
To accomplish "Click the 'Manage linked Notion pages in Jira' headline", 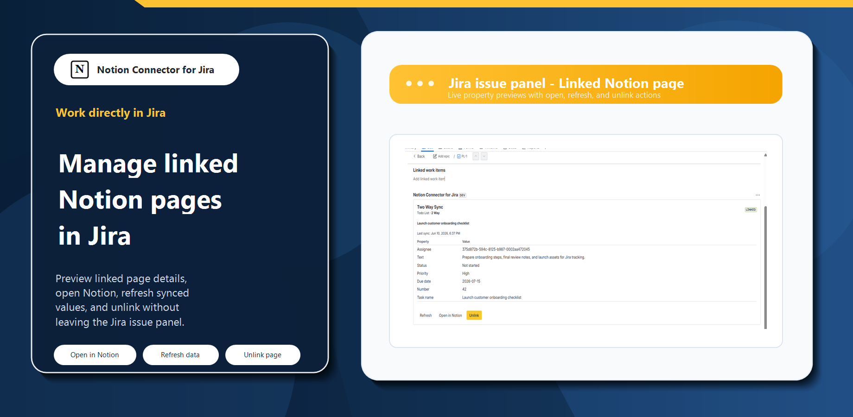I will tap(148, 200).
